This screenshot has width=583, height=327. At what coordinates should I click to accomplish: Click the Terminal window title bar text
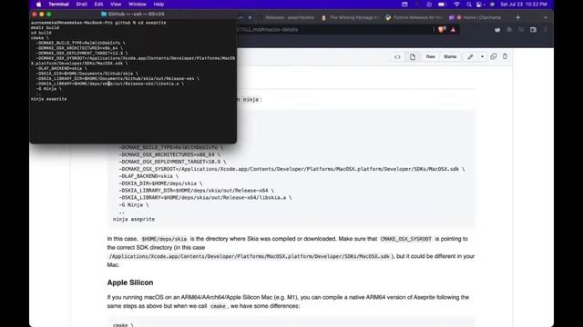(136, 15)
